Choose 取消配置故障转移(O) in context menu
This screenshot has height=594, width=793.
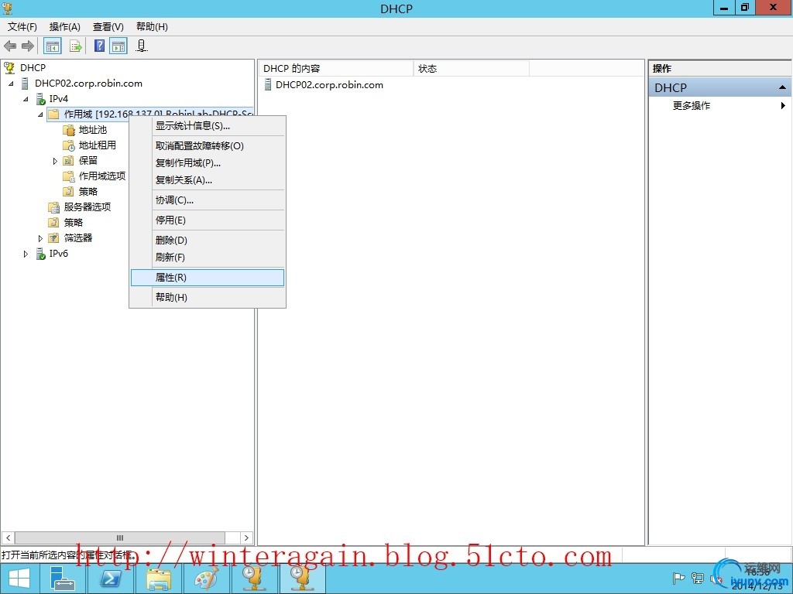208,146
